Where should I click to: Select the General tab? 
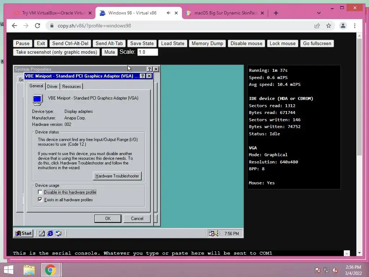pos(36,86)
